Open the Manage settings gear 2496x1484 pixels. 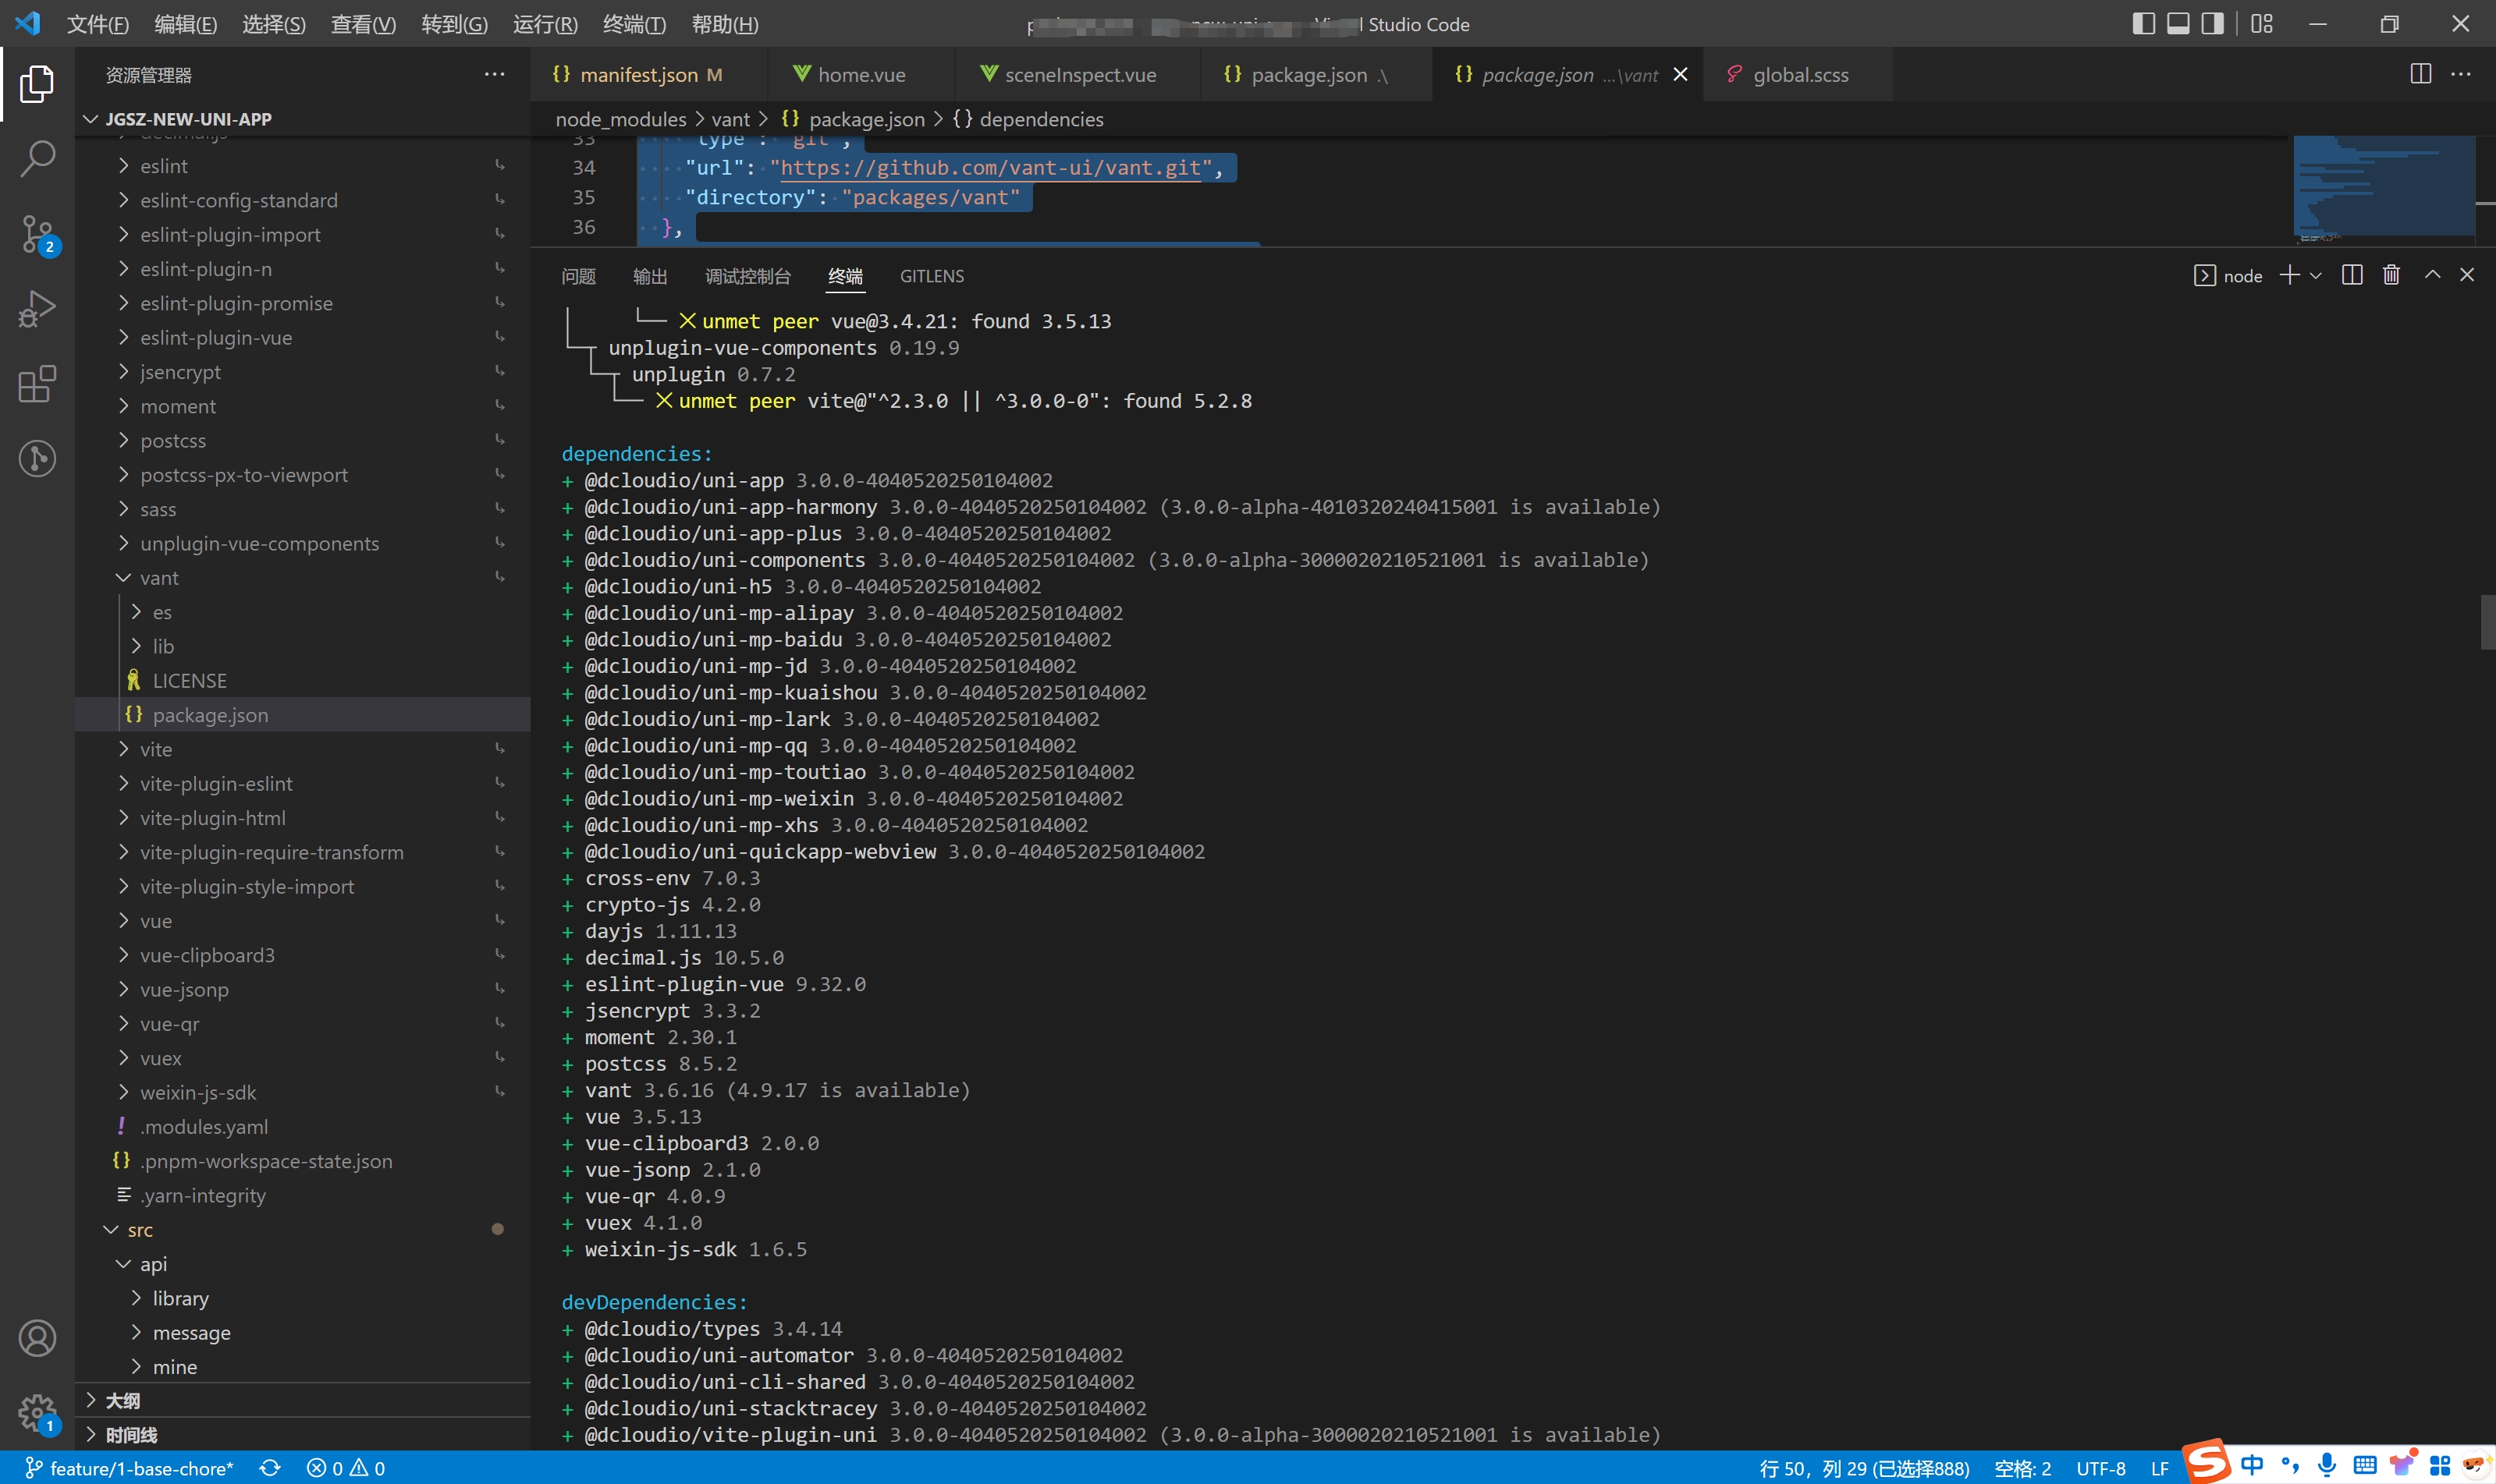tap(37, 1412)
